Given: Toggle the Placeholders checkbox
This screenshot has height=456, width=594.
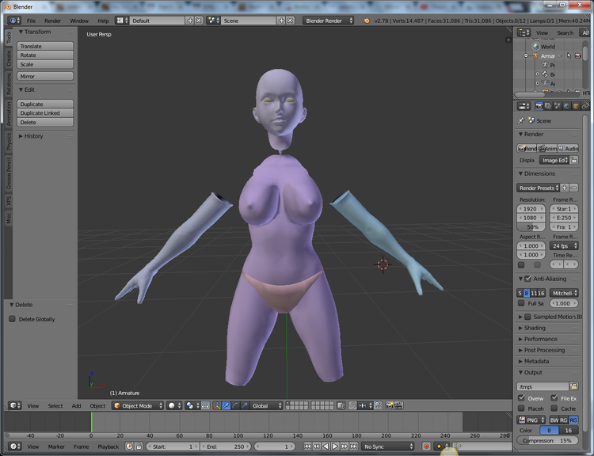Looking at the screenshot, I should 521,408.
